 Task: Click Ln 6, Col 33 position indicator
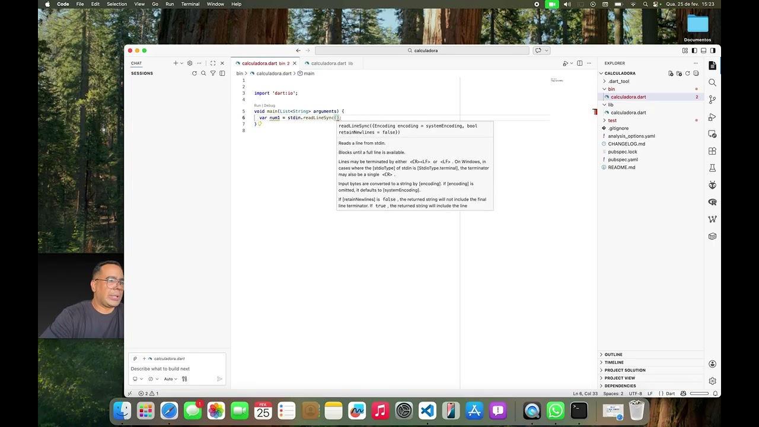point(585,394)
